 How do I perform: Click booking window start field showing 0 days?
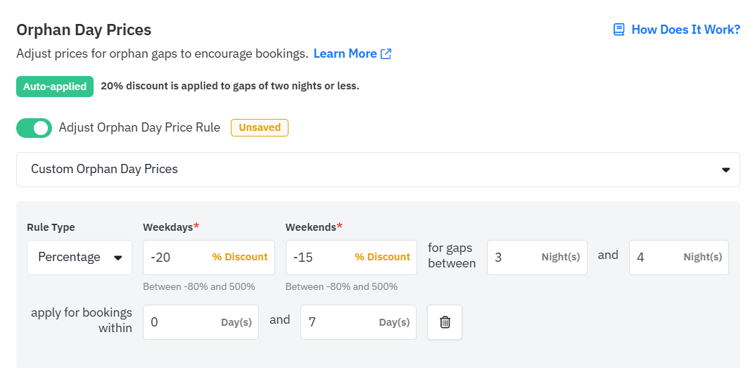click(201, 322)
